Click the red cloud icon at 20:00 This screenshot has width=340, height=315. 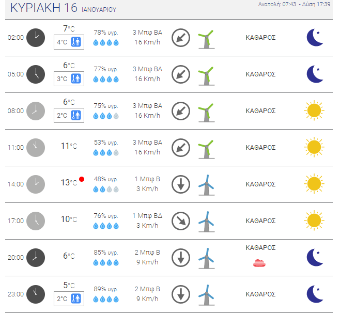(x=259, y=263)
